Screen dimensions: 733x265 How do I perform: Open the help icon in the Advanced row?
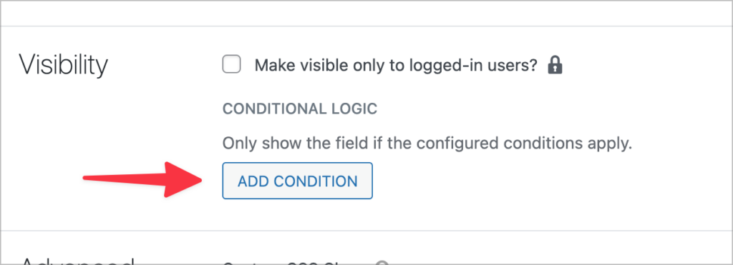[382, 263]
